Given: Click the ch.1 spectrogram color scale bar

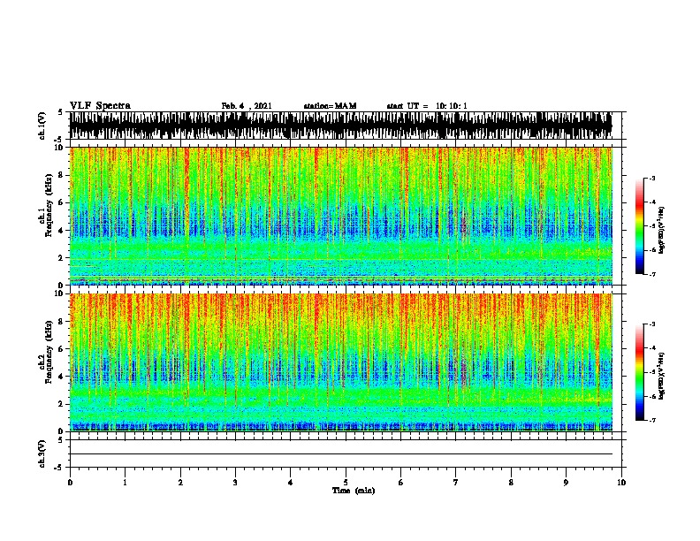Looking at the screenshot, I should click(640, 226).
